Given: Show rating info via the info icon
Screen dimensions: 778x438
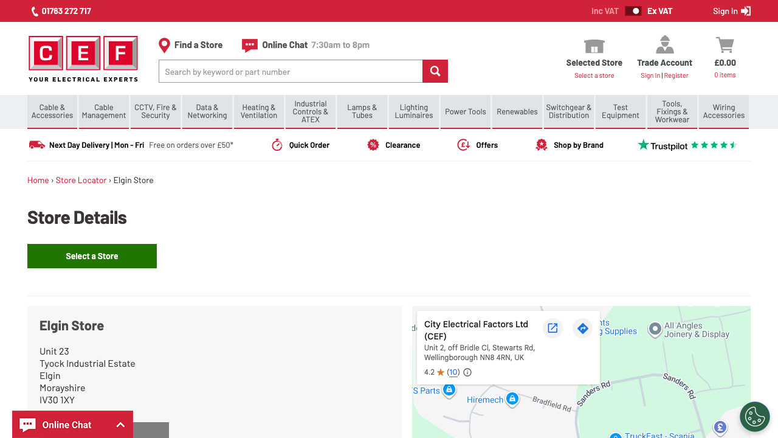Looking at the screenshot, I should point(467,372).
